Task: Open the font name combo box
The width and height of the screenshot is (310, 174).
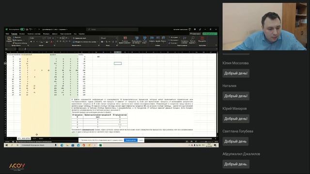Action: pos(36,38)
